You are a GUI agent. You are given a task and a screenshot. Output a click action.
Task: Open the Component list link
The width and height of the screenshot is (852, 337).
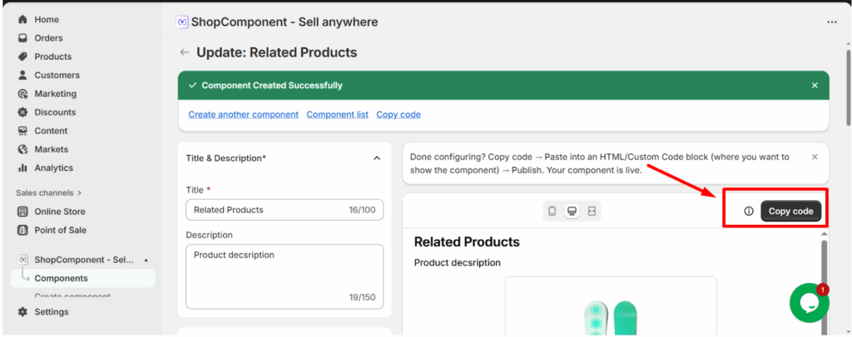[x=337, y=115]
